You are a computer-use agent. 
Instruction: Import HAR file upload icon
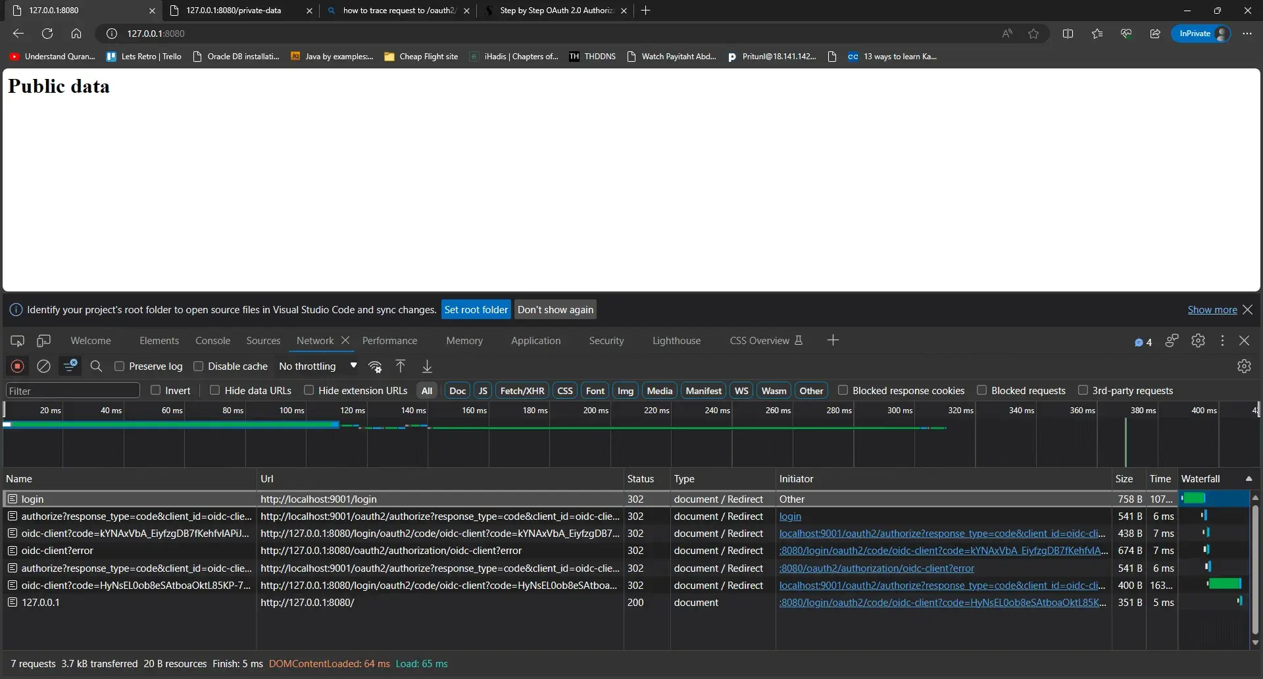pyautogui.click(x=401, y=366)
